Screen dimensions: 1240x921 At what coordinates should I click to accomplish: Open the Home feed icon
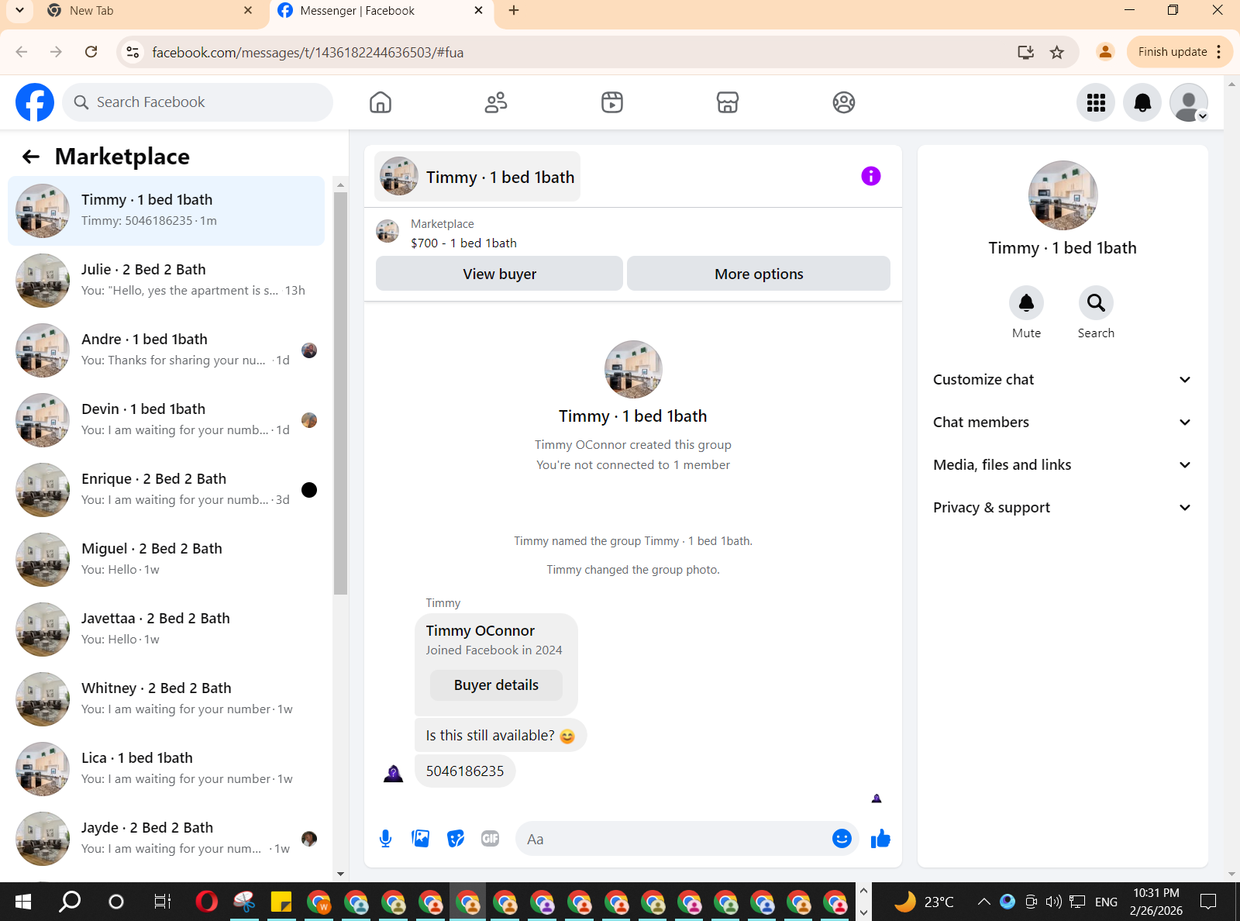pyautogui.click(x=381, y=102)
